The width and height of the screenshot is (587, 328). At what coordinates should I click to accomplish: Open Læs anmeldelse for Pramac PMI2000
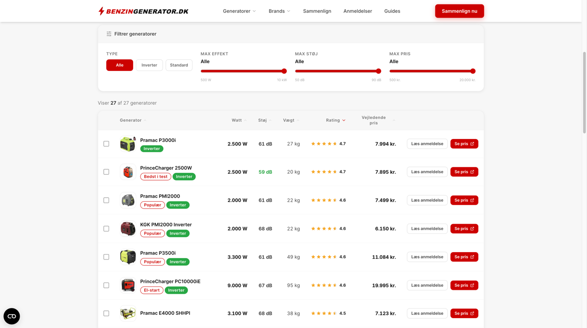(x=427, y=200)
